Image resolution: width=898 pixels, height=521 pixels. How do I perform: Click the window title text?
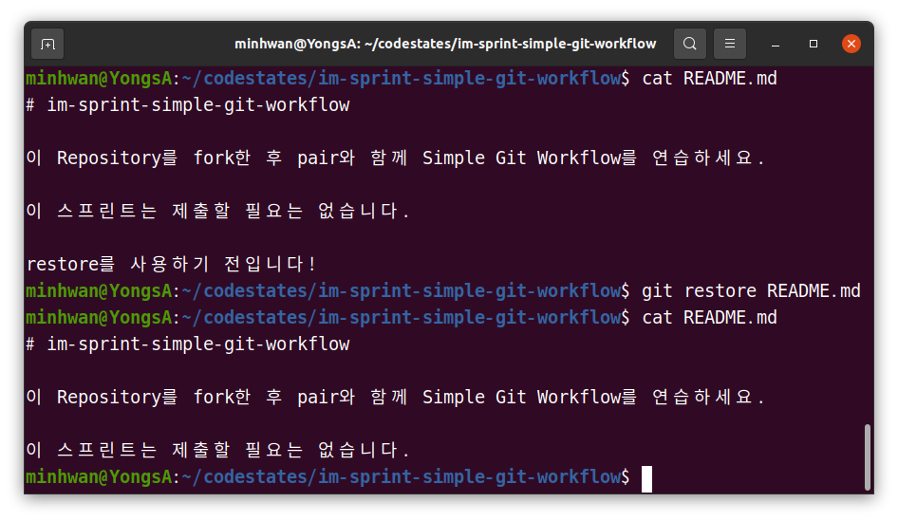tap(445, 44)
